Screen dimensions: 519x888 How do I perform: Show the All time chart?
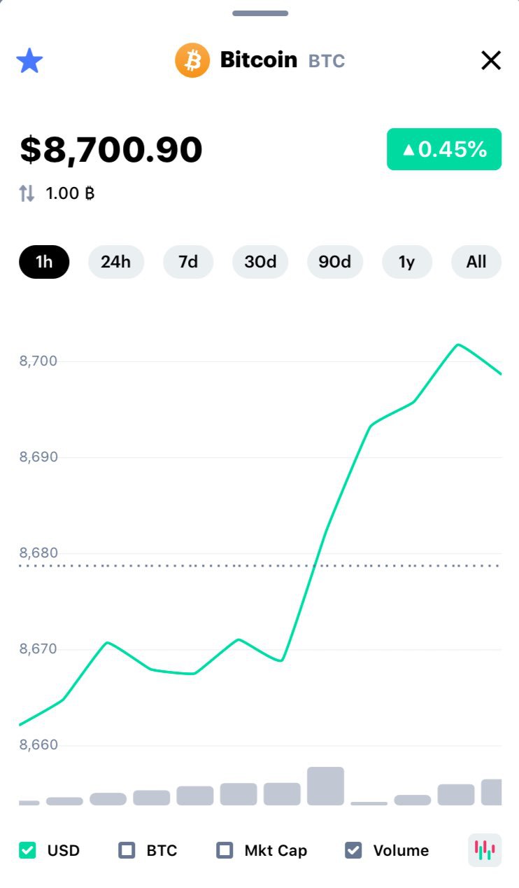476,262
